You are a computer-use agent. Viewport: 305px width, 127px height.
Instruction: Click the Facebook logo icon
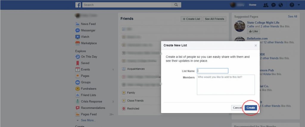pos(78,5)
